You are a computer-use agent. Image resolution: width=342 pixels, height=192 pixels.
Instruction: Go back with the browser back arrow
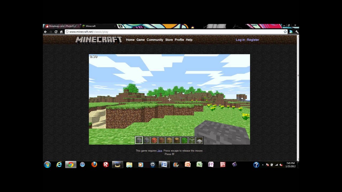(x=45, y=32)
